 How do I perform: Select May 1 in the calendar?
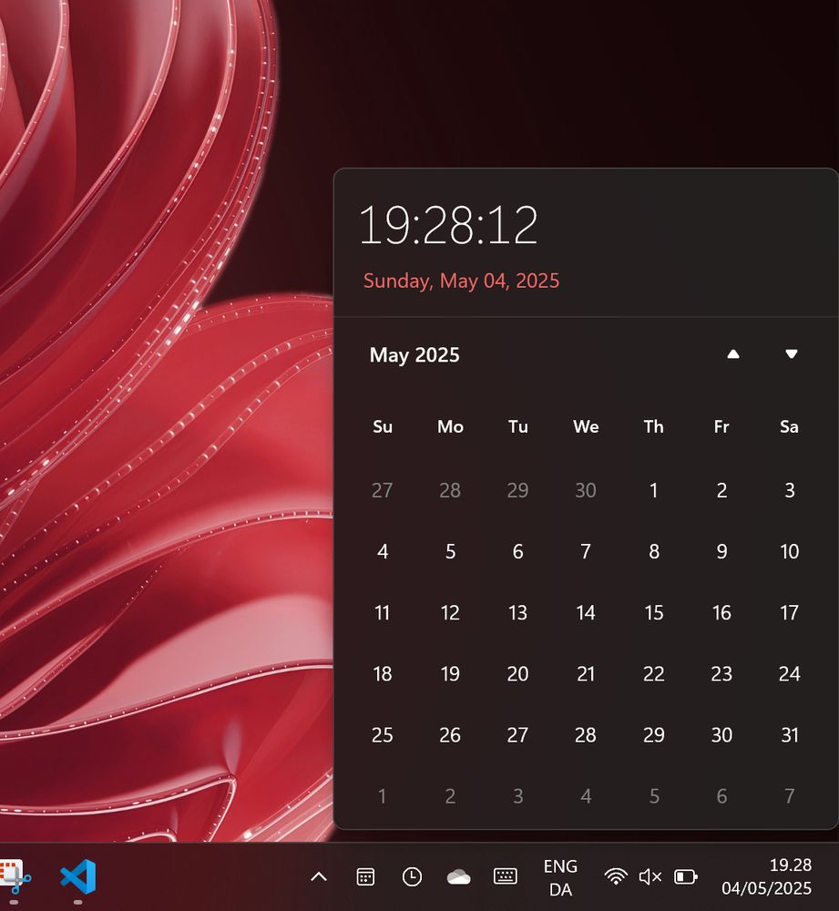pos(654,490)
